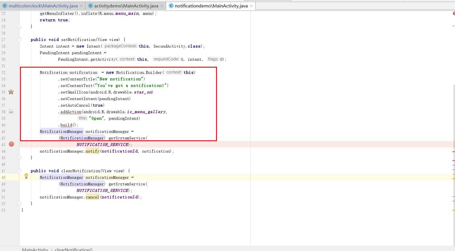
Task: Collapse the fold marker at line 27 setNotification method
Action: coord(19,40)
